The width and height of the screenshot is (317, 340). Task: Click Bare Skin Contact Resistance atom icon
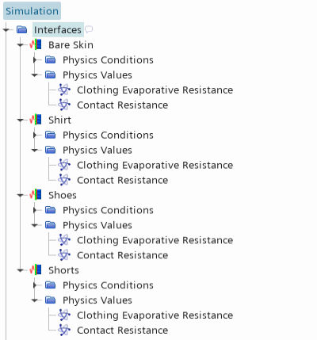64,105
